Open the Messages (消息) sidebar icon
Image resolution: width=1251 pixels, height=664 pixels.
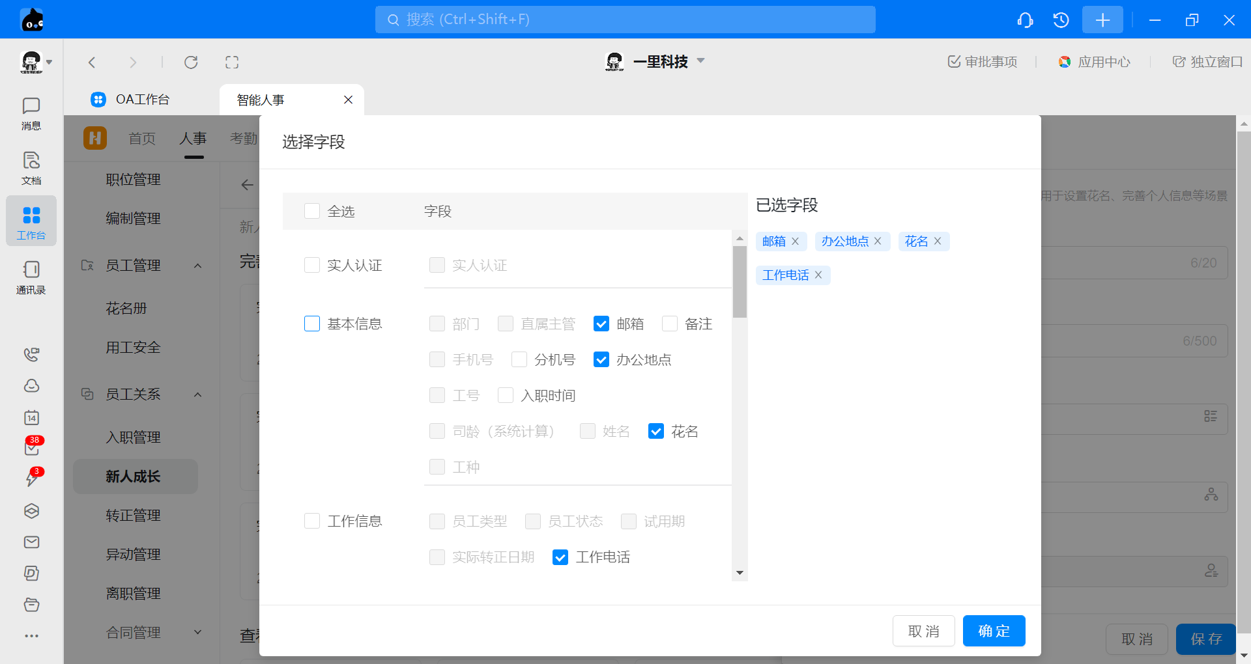tap(31, 113)
